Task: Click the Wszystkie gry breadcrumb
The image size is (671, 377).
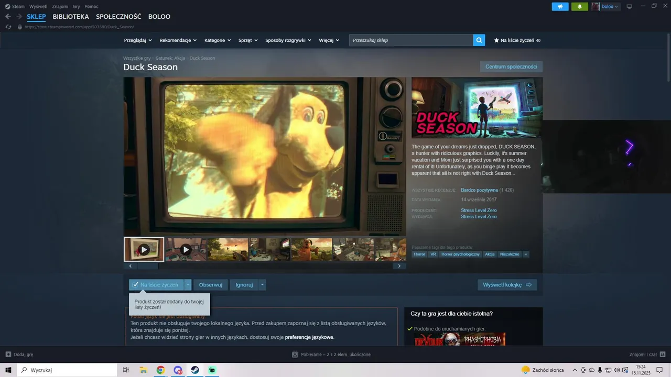Action: (137, 58)
